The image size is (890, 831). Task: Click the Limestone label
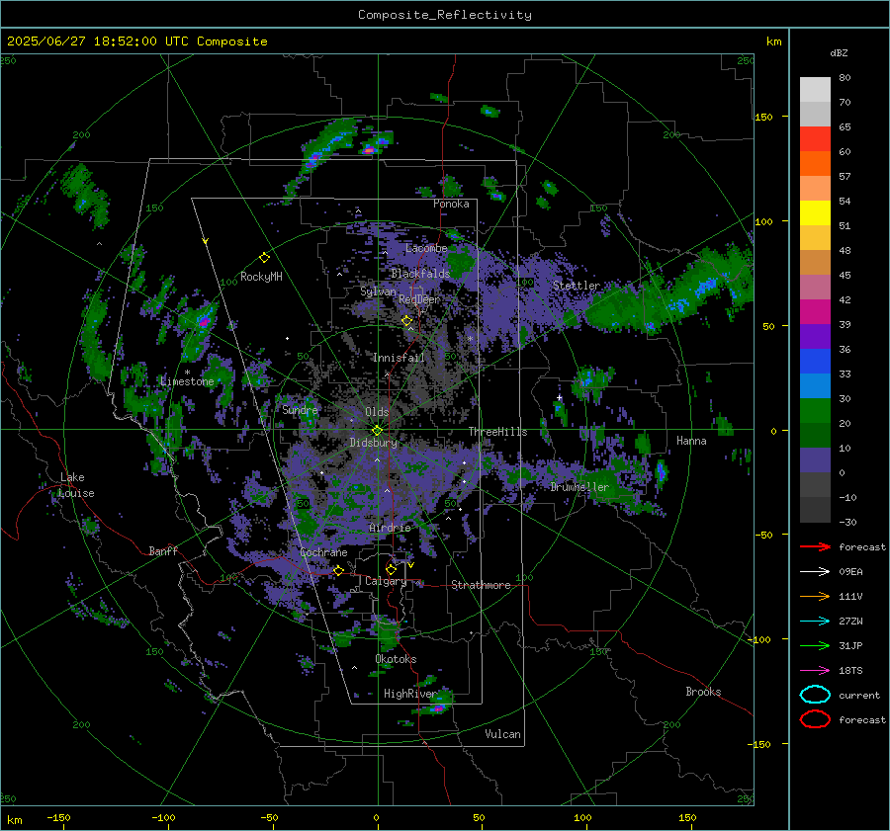[x=187, y=381]
